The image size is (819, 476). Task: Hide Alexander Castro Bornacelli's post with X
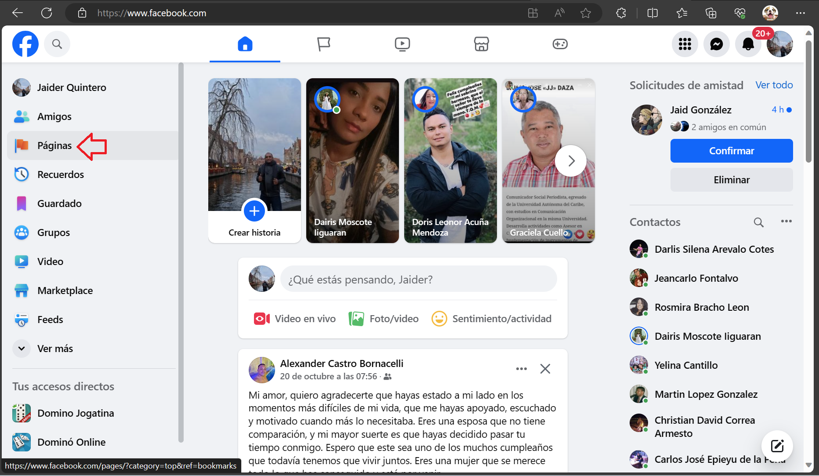point(545,369)
